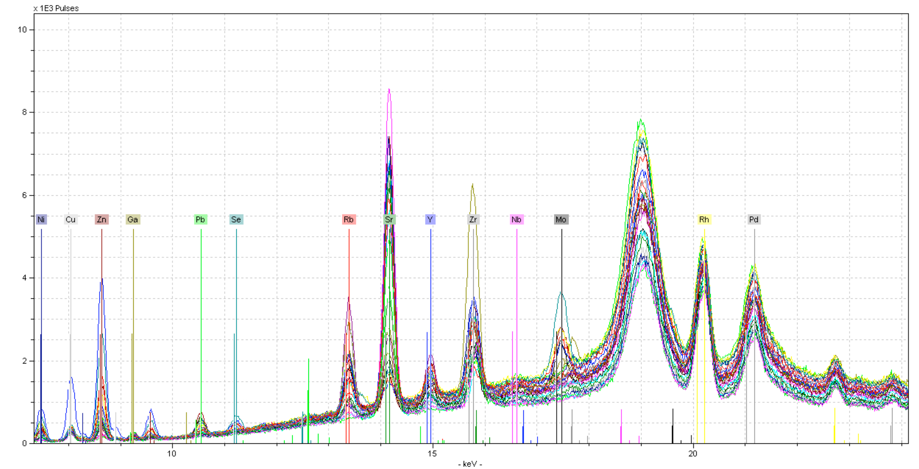Click the tip of the tallest magenta Sr peak
This screenshot has width=919, height=469.
coord(389,89)
